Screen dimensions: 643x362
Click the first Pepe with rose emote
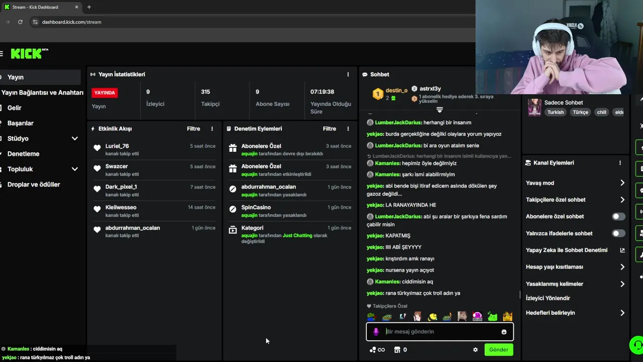click(x=372, y=316)
